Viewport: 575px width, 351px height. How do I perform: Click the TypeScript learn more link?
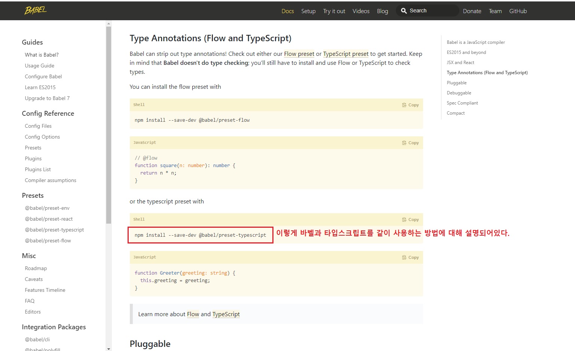226,314
